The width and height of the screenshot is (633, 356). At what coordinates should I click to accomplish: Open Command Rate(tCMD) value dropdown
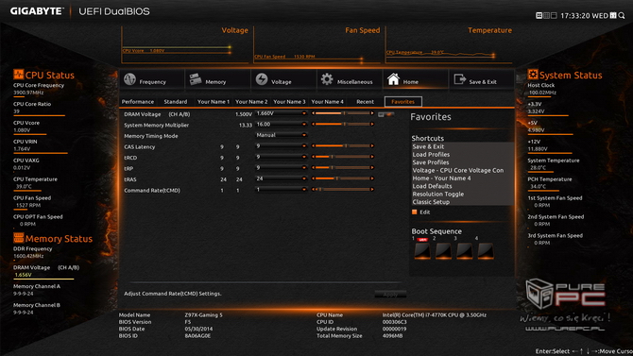(x=282, y=189)
